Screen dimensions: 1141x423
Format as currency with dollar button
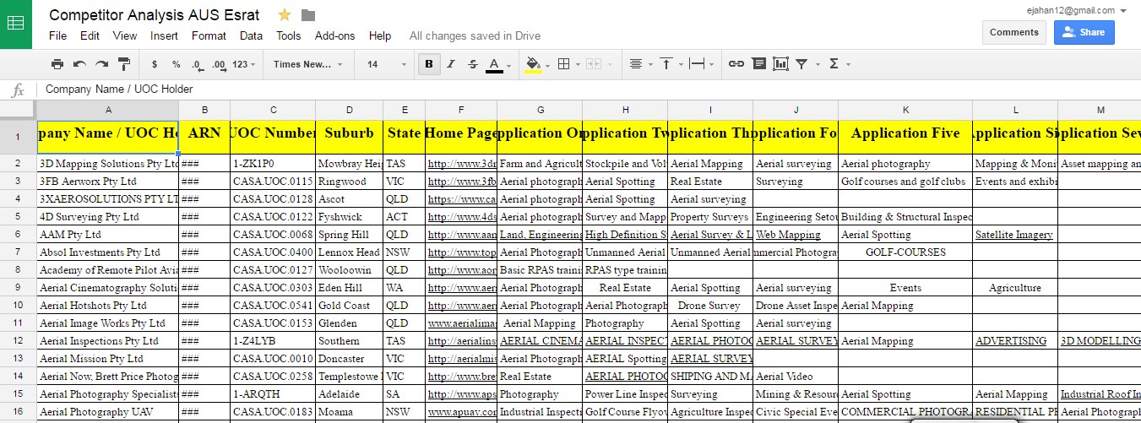point(154,64)
